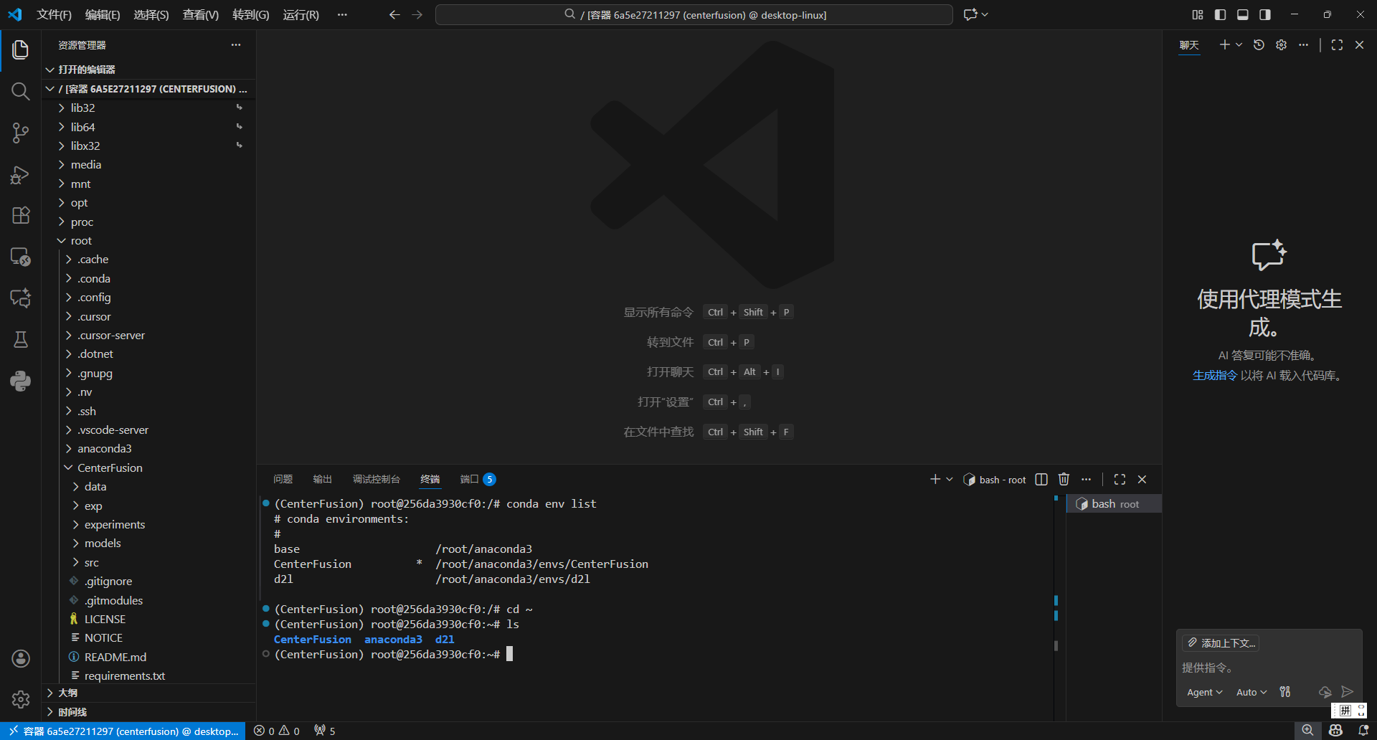Send the chat message
Viewport: 1377px width, 740px height.
coord(1348,692)
